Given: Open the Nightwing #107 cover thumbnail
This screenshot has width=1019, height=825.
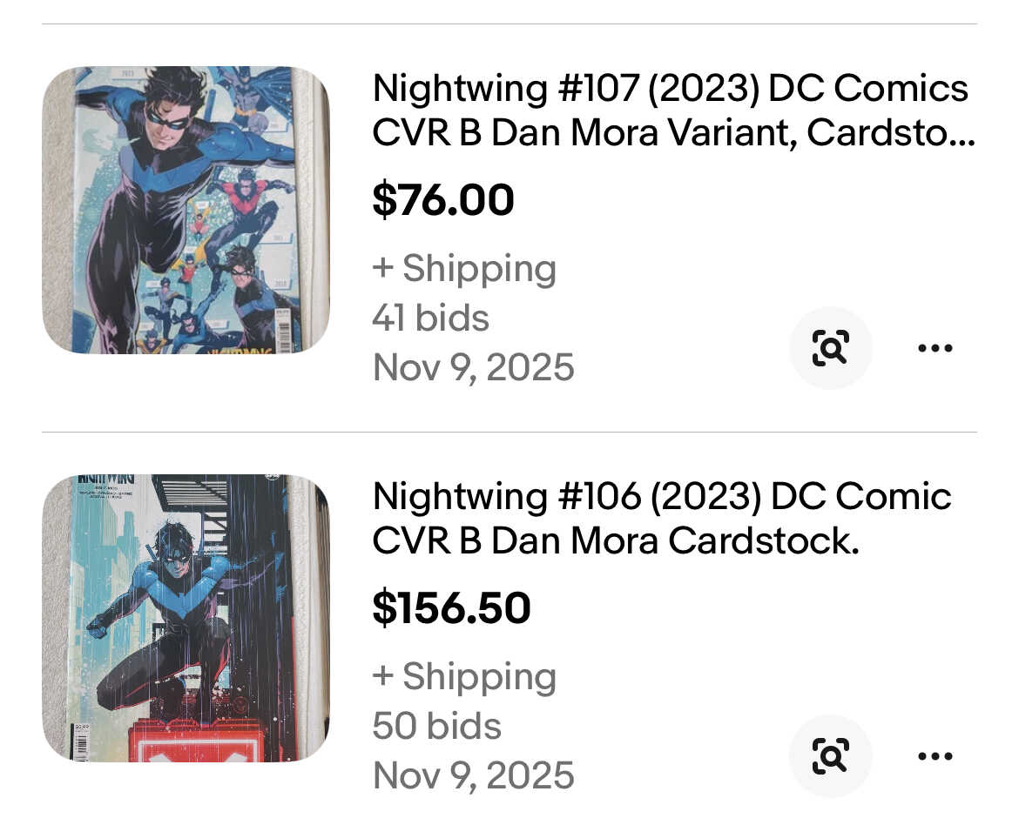Looking at the screenshot, I should coord(186,210).
